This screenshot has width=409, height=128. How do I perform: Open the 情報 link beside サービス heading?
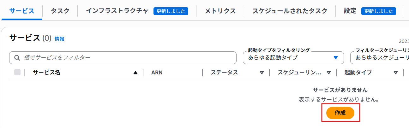tap(59, 39)
